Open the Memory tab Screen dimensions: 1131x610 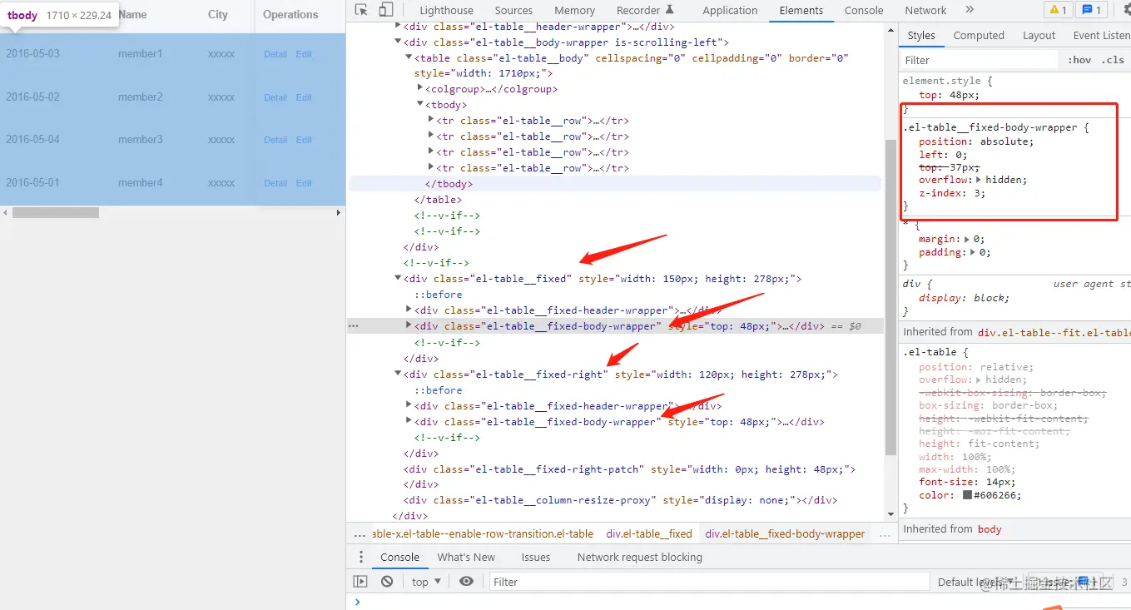coord(574,10)
